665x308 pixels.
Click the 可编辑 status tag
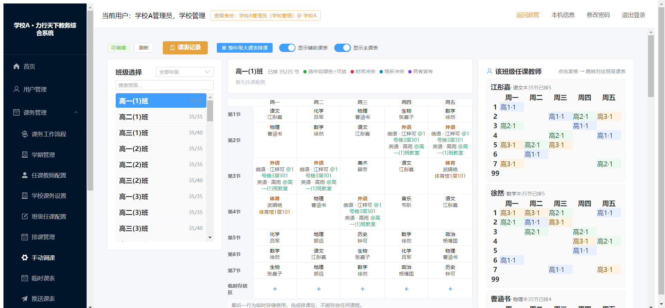[118, 48]
